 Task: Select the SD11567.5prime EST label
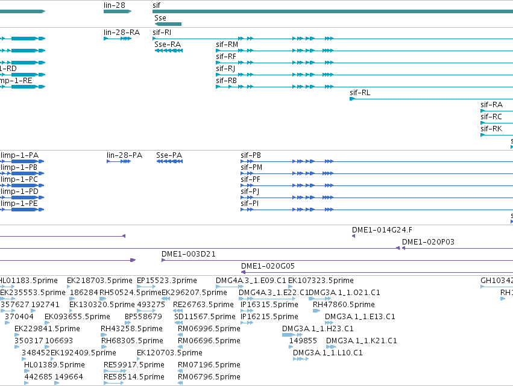(x=205, y=317)
